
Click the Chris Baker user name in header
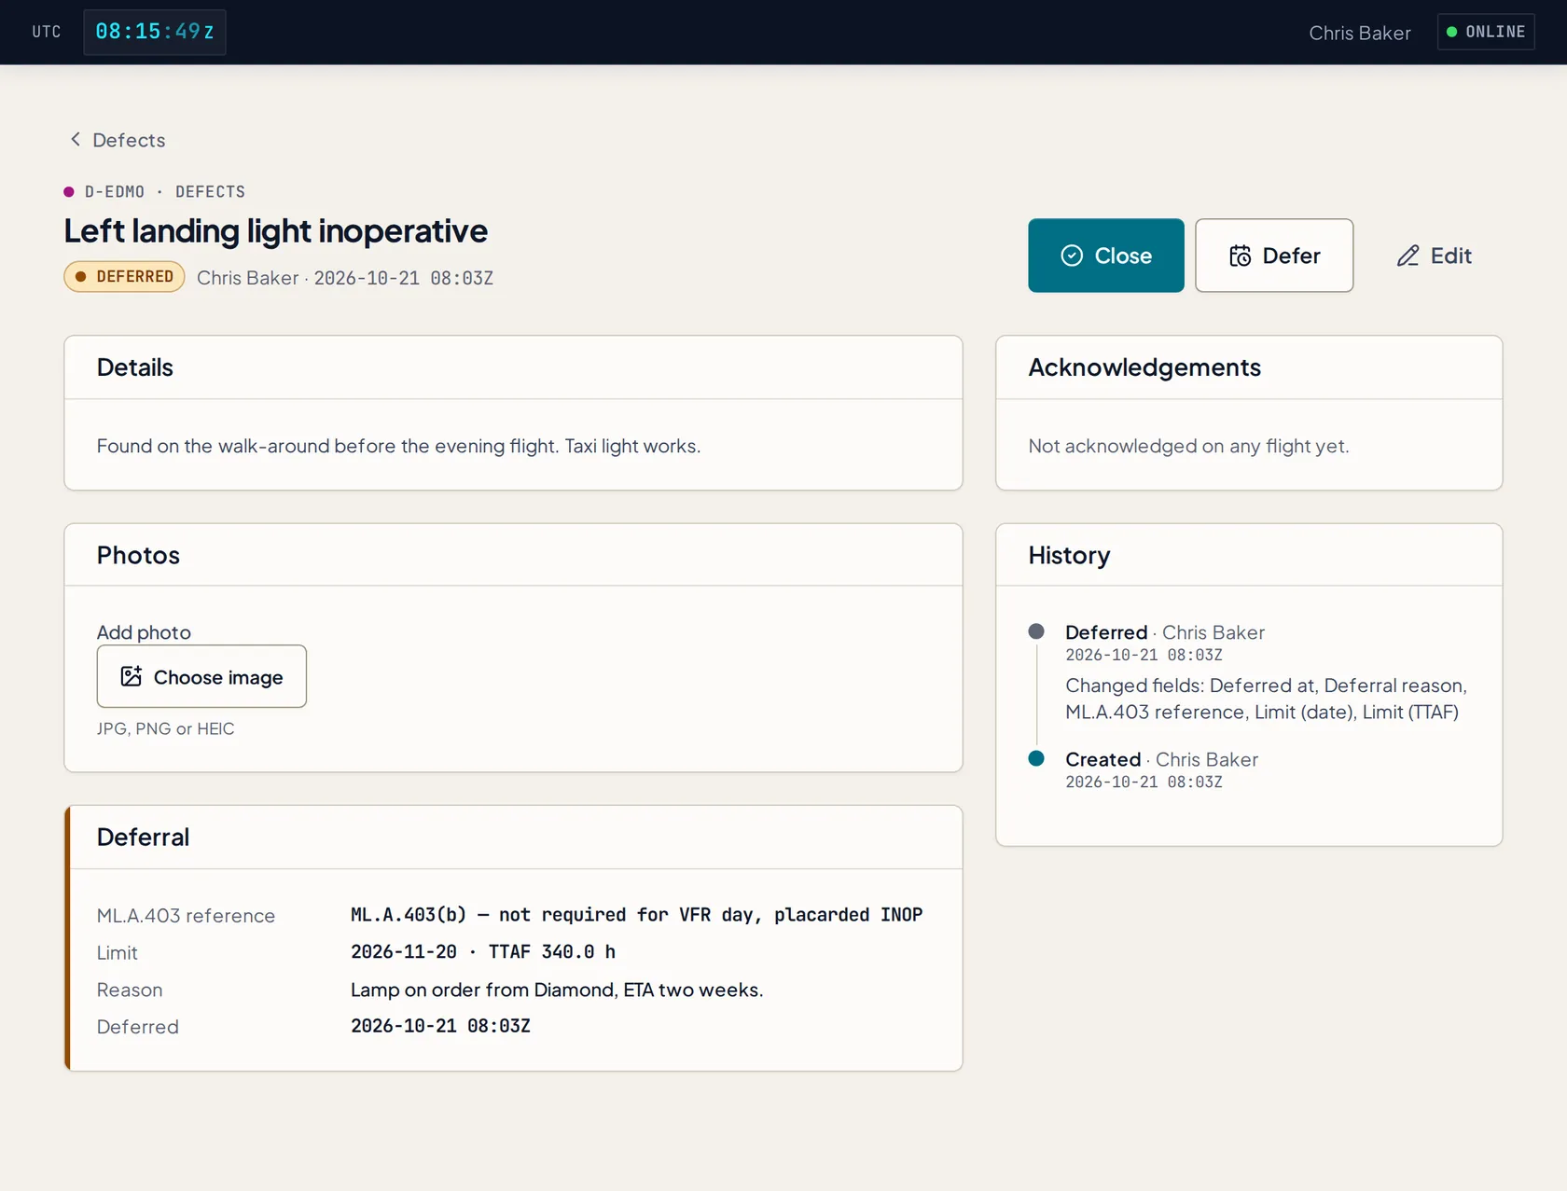point(1359,33)
